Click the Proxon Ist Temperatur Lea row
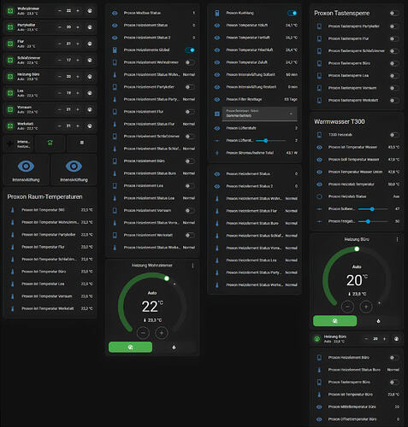 coord(50,284)
